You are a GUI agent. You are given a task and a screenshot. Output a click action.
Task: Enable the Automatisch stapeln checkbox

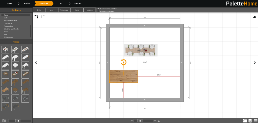click(98, 11)
